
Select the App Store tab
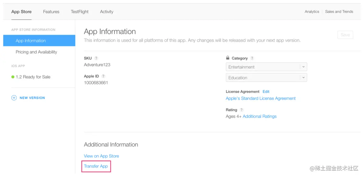pyautogui.click(x=22, y=12)
